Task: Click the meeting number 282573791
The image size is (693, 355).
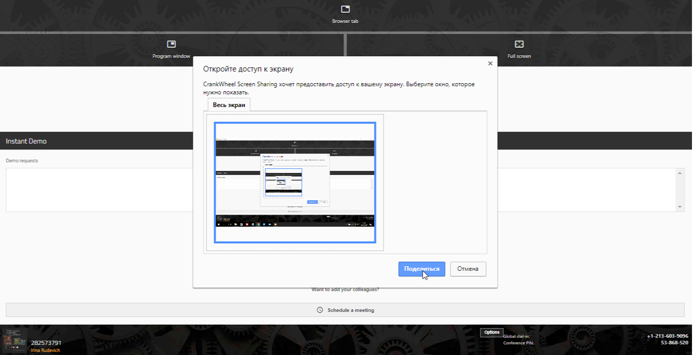Action: [46, 343]
